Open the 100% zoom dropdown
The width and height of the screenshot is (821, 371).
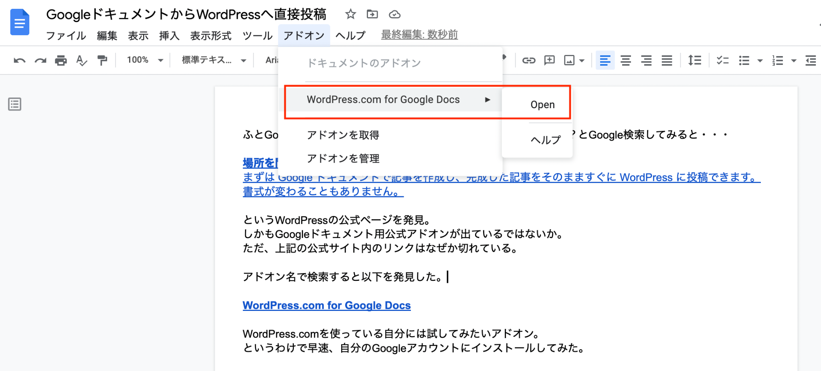[145, 60]
